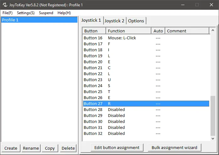
Task: Open the Settings(S) menu
Action: point(26,13)
